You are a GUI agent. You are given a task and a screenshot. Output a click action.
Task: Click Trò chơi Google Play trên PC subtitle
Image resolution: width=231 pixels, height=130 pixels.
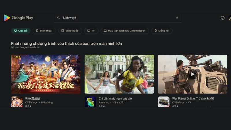pos(25,47)
